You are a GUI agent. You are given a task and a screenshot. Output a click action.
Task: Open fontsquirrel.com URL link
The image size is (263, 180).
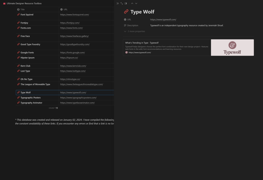pos(75,15)
